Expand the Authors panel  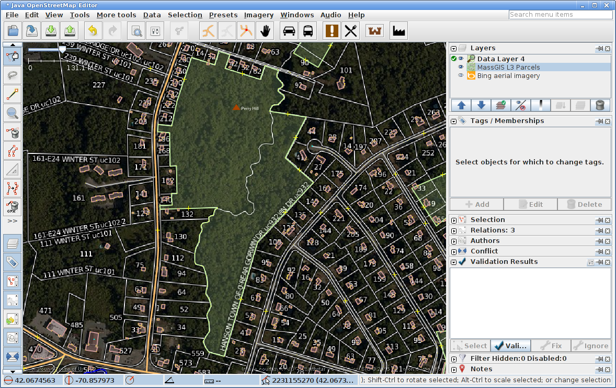pyautogui.click(x=454, y=241)
